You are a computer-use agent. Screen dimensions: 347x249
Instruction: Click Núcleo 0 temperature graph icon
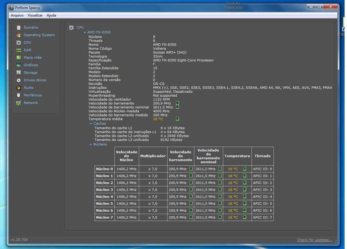coord(245,169)
